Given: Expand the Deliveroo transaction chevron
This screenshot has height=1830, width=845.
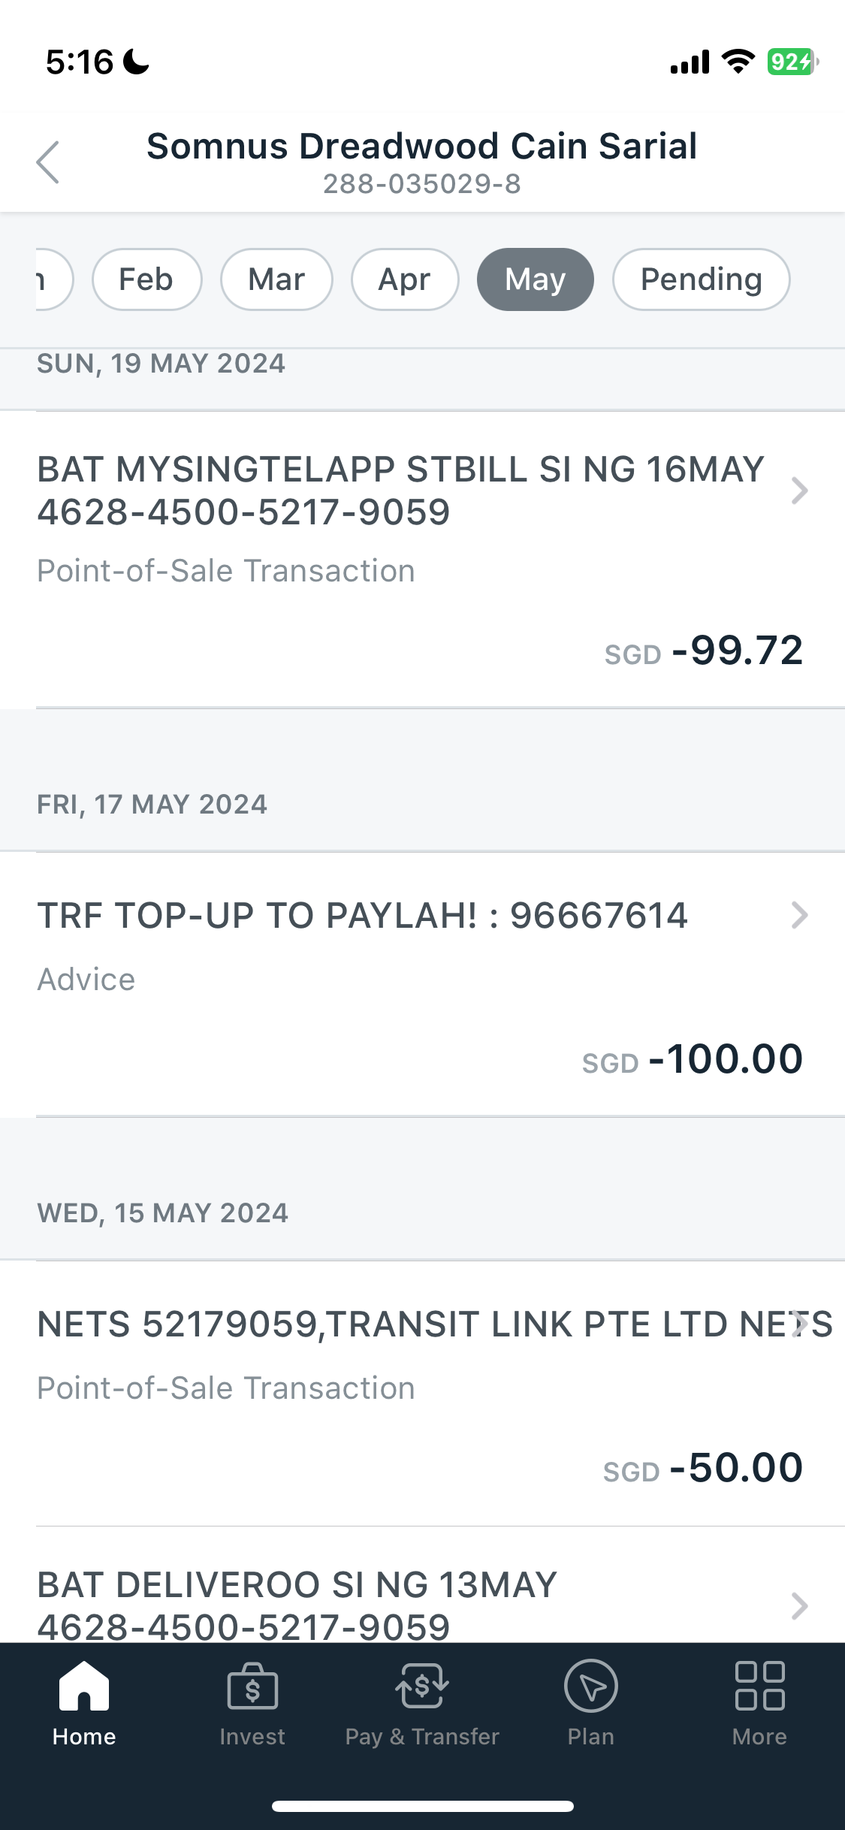Looking at the screenshot, I should 799,1605.
